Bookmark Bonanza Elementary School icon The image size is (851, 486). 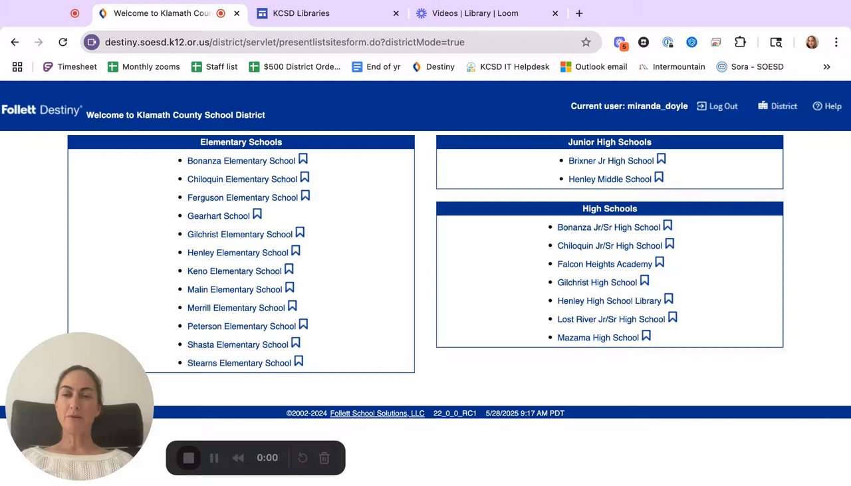tap(303, 159)
